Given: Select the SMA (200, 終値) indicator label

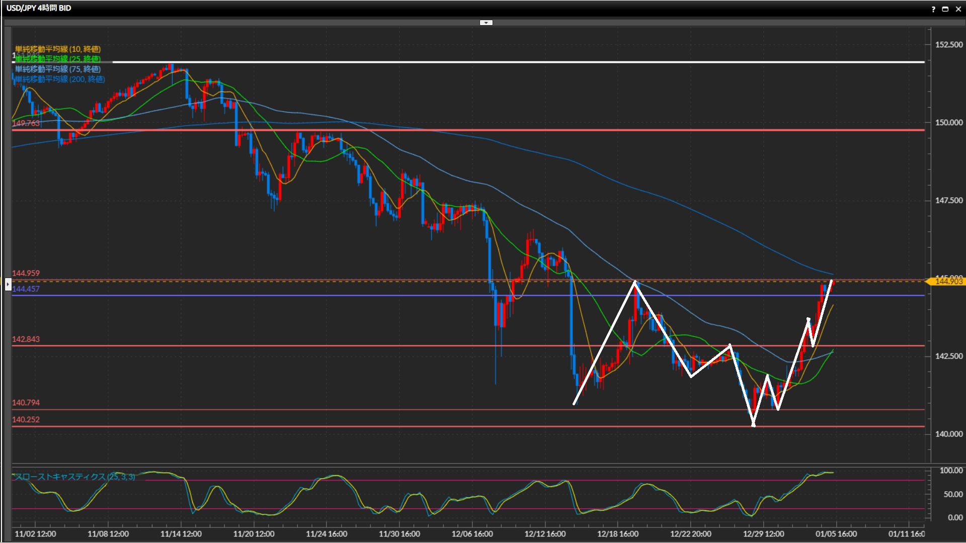Looking at the screenshot, I should (x=60, y=79).
